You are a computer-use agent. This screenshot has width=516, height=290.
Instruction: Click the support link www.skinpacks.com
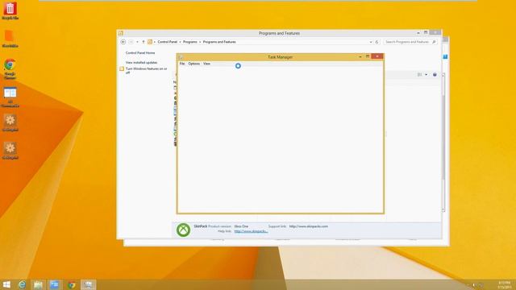308,226
